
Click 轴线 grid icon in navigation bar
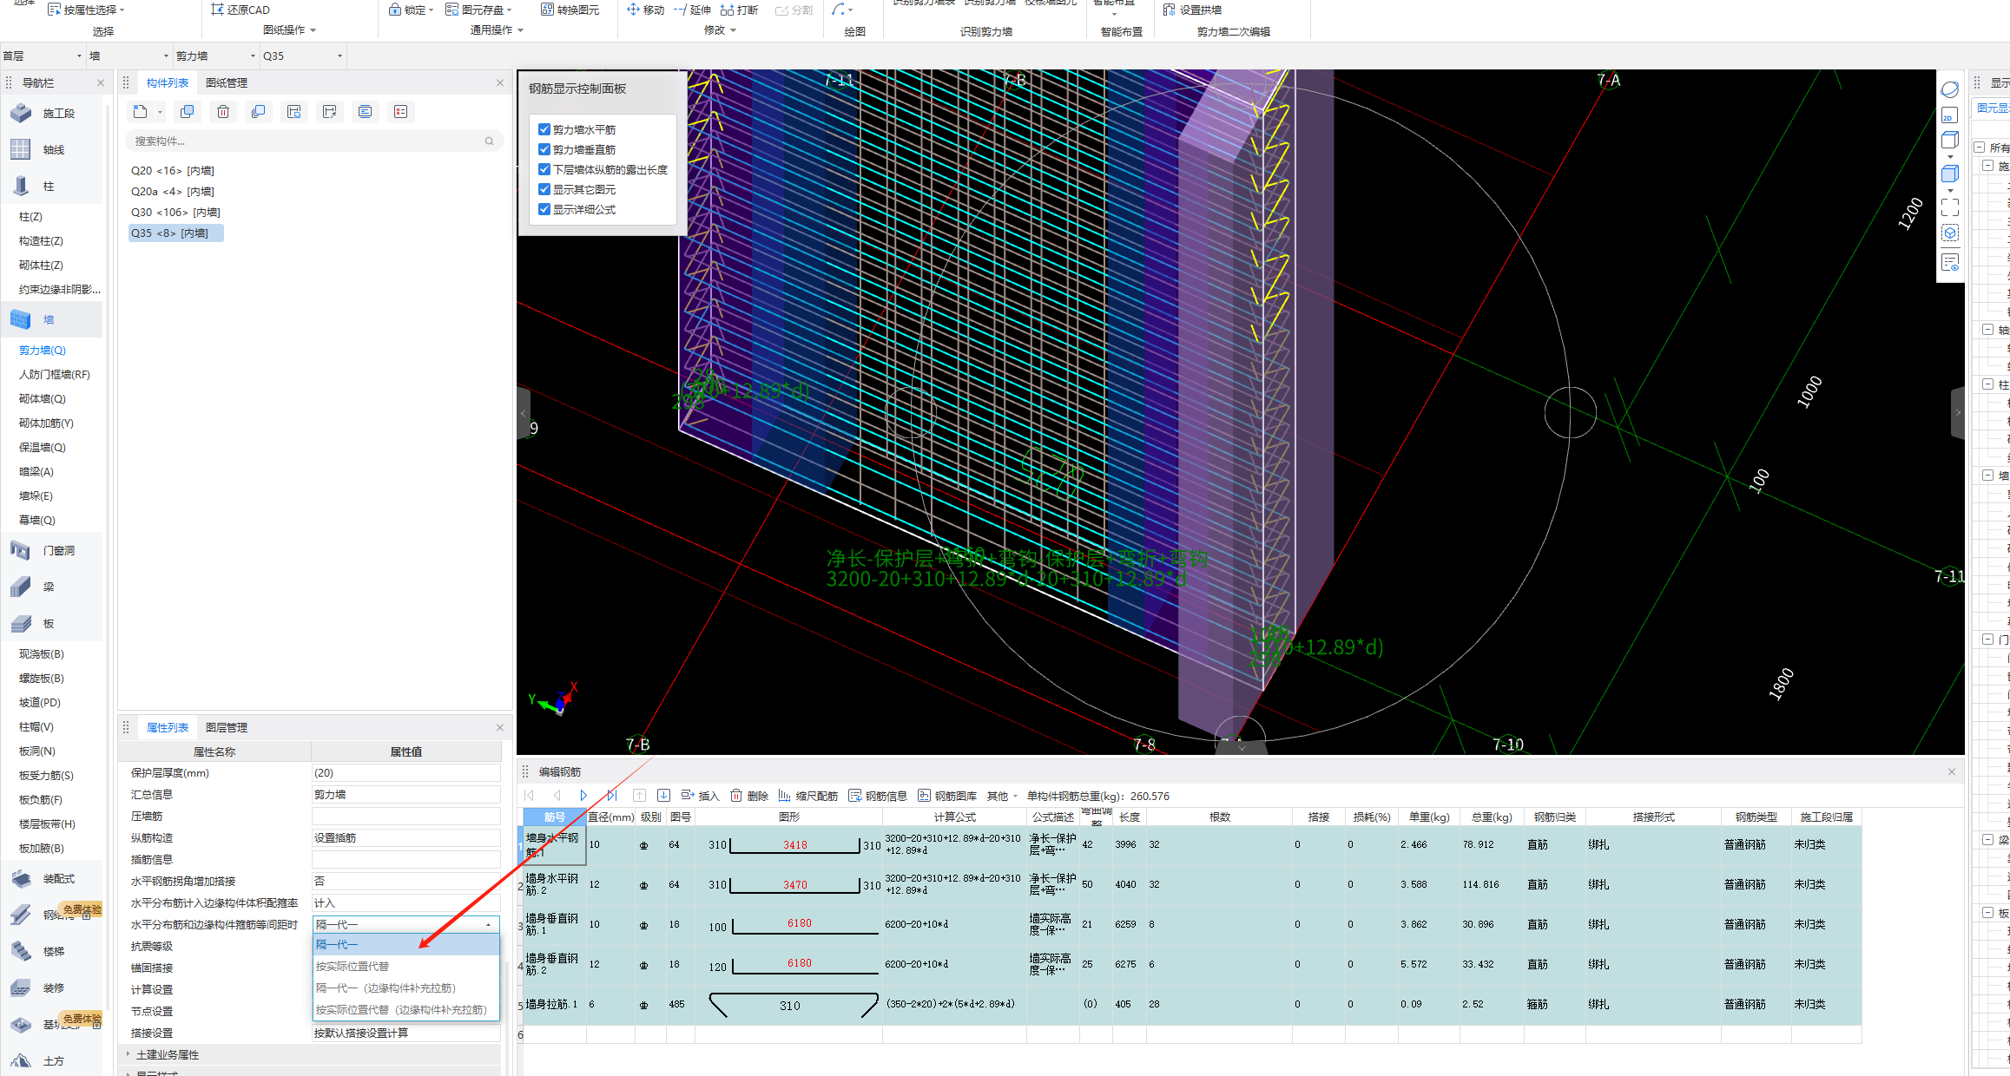[21, 149]
